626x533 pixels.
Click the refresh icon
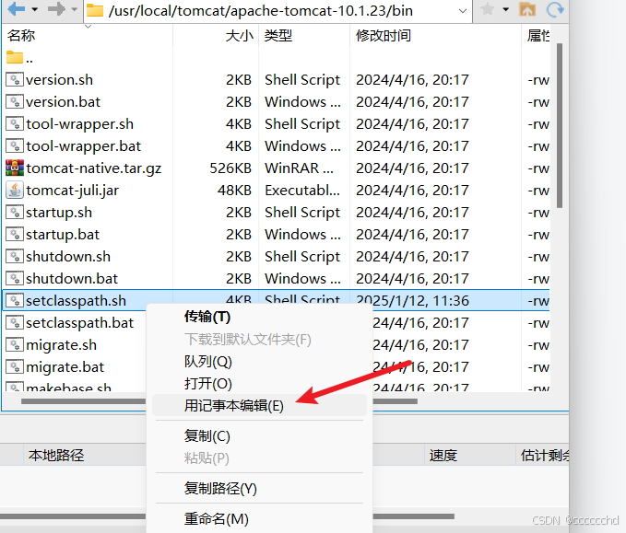555,9
